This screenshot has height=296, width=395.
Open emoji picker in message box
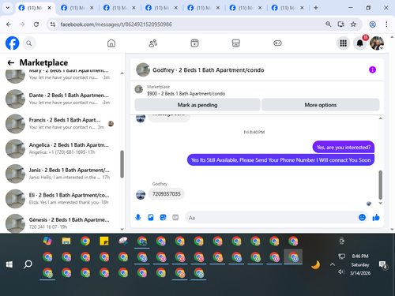pyautogui.click(x=362, y=217)
